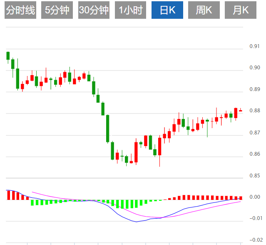Click the 0.90 price axis label
266x245 pixels.
255,68
